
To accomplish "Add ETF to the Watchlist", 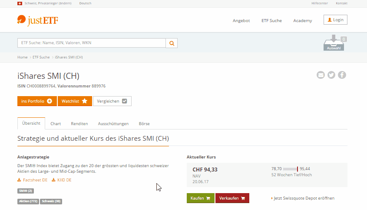I will [75, 101].
